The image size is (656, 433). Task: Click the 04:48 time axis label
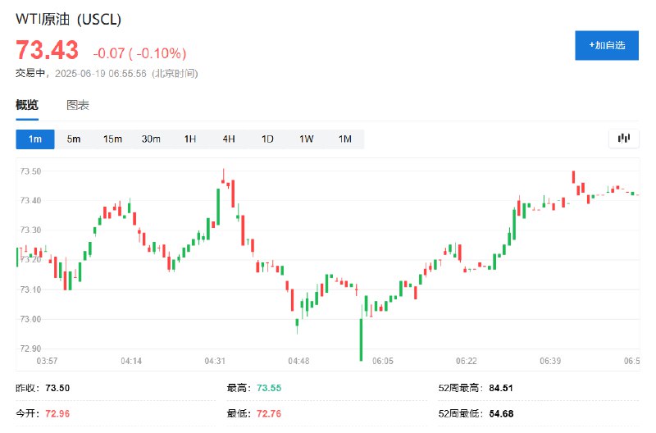(298, 361)
